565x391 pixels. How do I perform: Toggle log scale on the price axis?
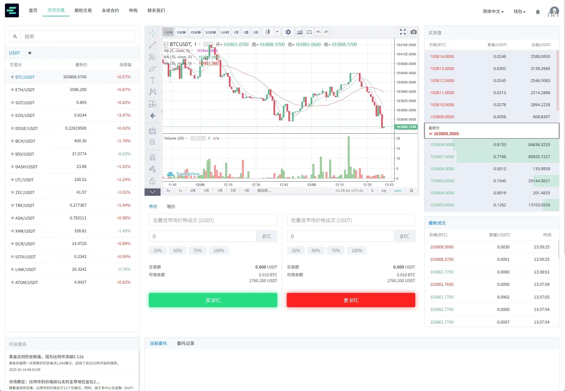[384, 191]
